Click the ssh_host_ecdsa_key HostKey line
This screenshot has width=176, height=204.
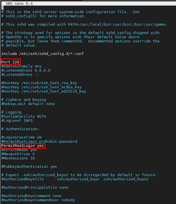click(41, 87)
